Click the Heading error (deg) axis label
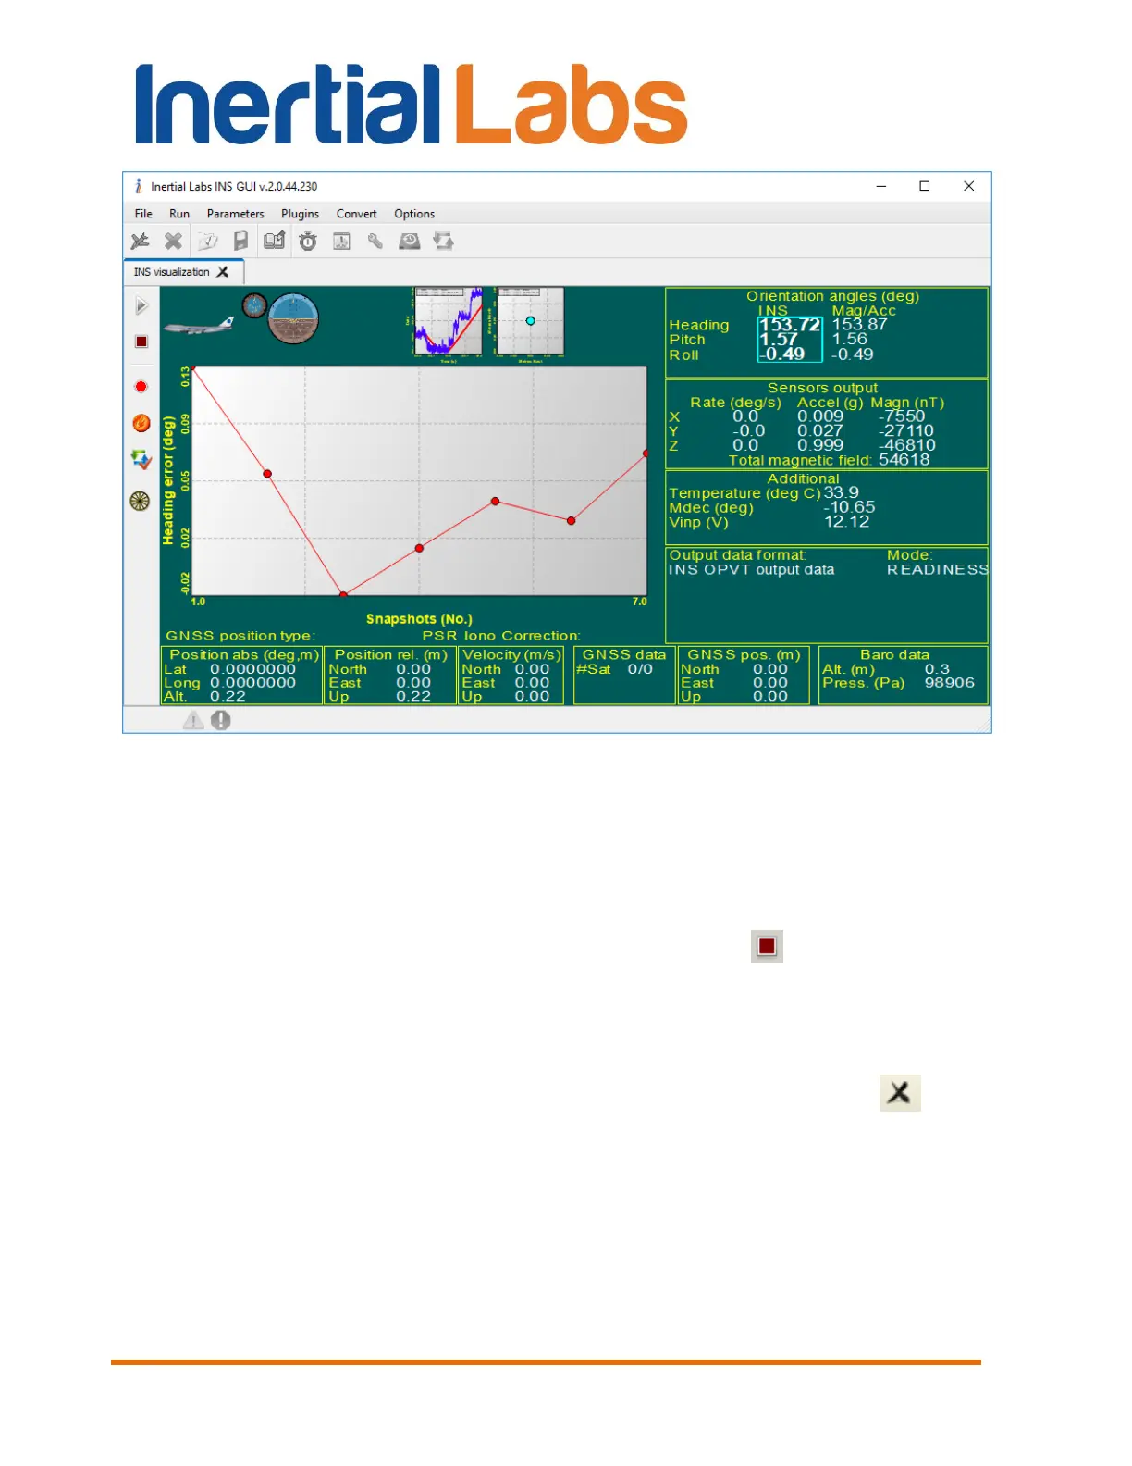 coord(168,480)
